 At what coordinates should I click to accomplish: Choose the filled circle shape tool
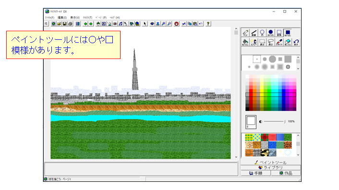click(x=271, y=33)
